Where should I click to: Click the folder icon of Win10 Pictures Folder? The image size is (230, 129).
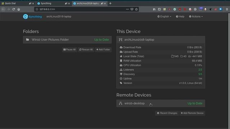point(27,39)
